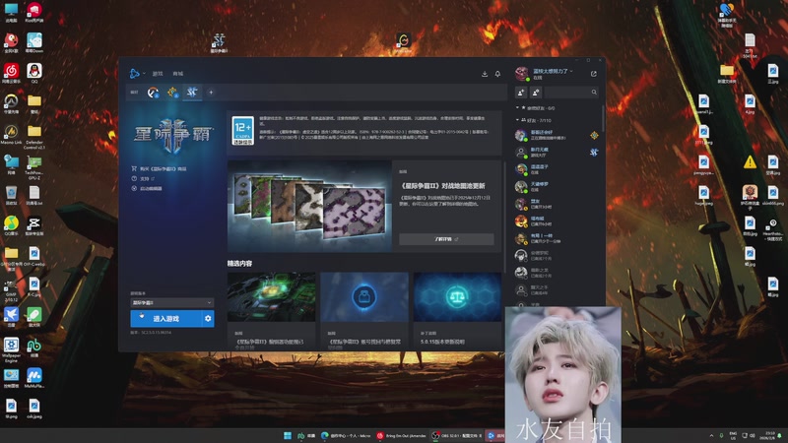The height and width of the screenshot is (443, 788).
Task: Open Defender Control folder
Action: [34, 137]
